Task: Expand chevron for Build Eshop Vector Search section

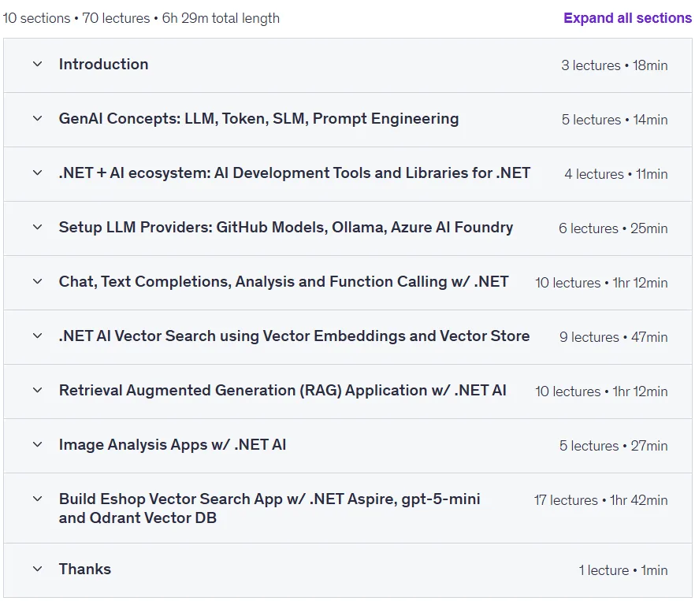Action: 38,499
